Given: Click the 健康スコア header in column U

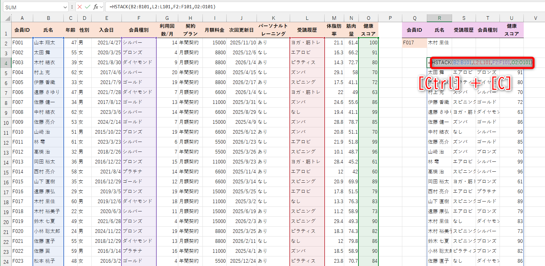Looking at the screenshot, I should (x=511, y=30).
